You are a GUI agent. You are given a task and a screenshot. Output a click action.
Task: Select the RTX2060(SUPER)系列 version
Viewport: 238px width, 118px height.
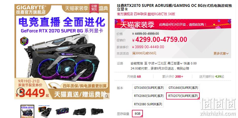pyautogui.click(x=149, y=96)
